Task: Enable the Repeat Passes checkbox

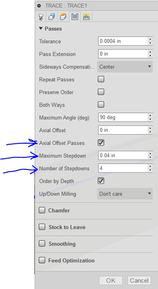Action: tap(101, 79)
